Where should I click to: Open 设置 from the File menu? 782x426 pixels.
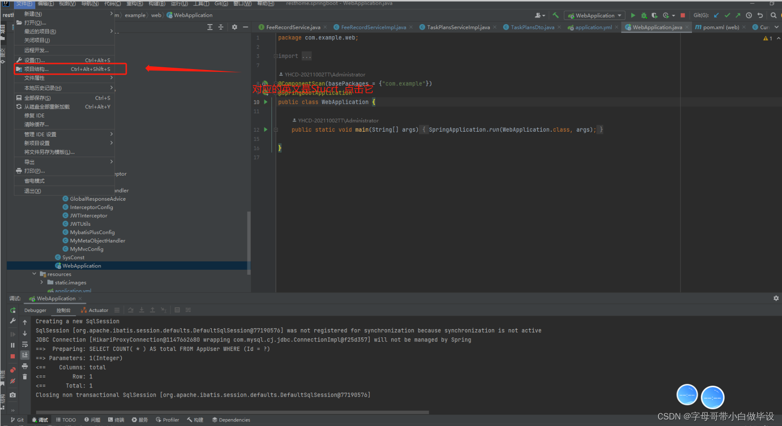(64, 60)
